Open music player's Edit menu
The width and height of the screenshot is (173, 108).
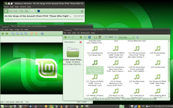12,7
